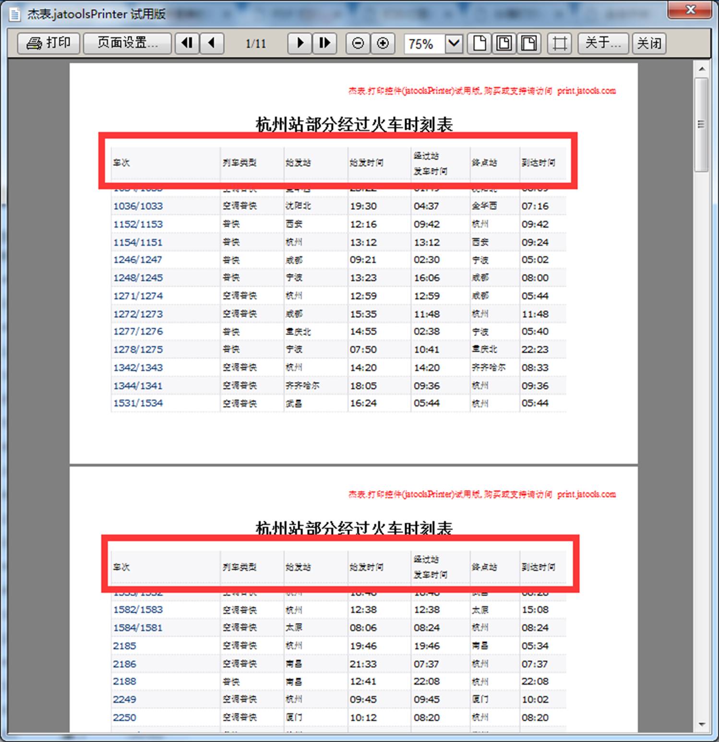
Task: Zoom in with the plus icon
Action: point(383,44)
